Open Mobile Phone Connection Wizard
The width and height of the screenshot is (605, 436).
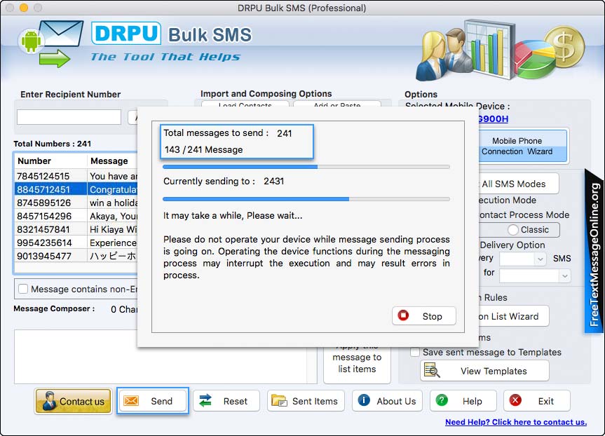(522, 147)
